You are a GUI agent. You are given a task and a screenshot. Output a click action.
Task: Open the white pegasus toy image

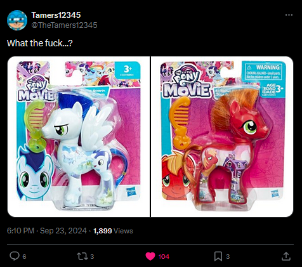click(79, 136)
